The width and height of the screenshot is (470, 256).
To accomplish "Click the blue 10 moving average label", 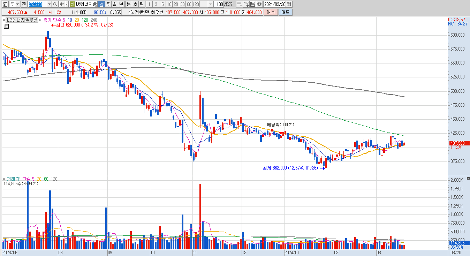I will pos(70,20).
